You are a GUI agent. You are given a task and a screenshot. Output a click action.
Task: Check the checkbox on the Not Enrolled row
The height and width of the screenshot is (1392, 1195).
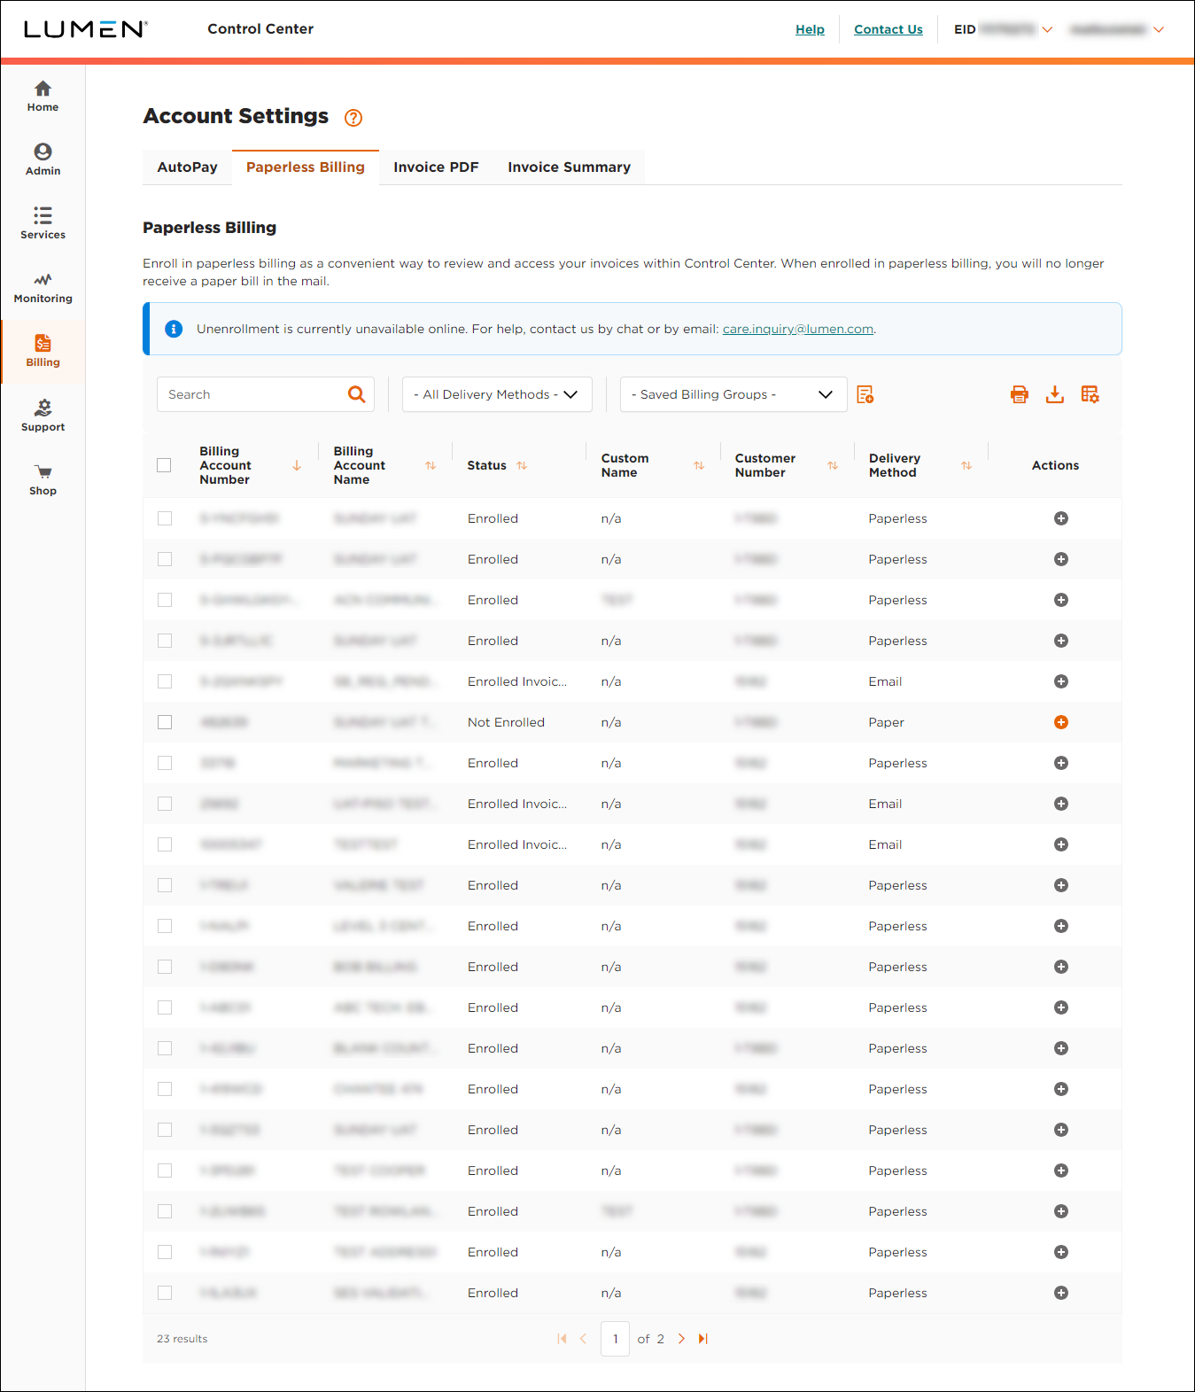pyautogui.click(x=165, y=722)
